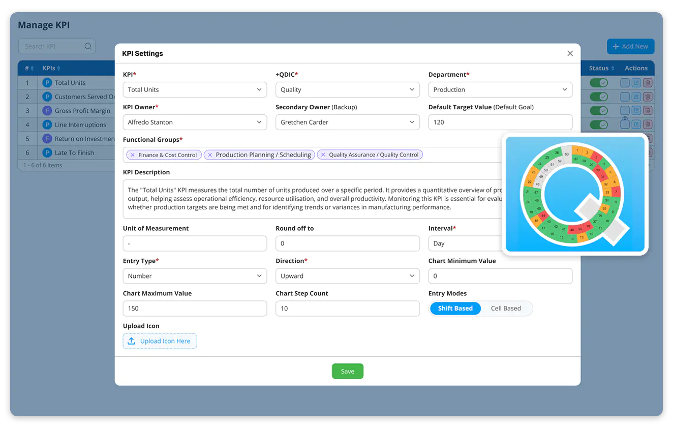The width and height of the screenshot is (673, 432).
Task: Open the Direction dropdown showing Upward
Action: [348, 276]
